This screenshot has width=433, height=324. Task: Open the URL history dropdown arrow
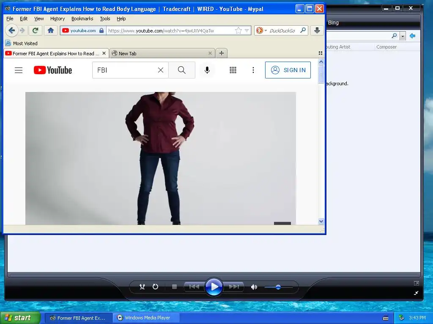(x=247, y=30)
